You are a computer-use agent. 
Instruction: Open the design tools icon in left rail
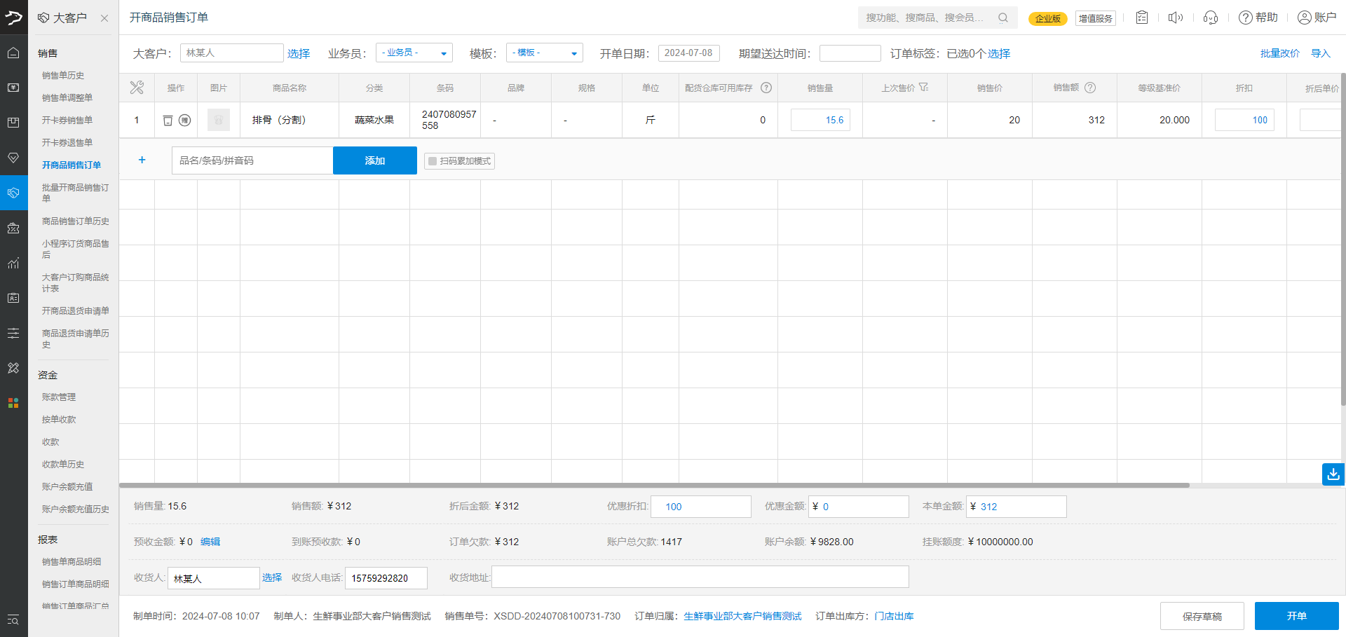(13, 368)
